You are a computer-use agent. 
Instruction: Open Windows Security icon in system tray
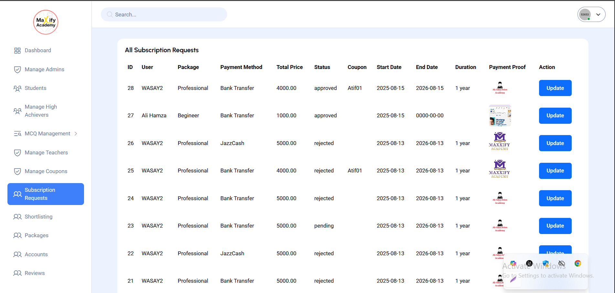(546, 264)
